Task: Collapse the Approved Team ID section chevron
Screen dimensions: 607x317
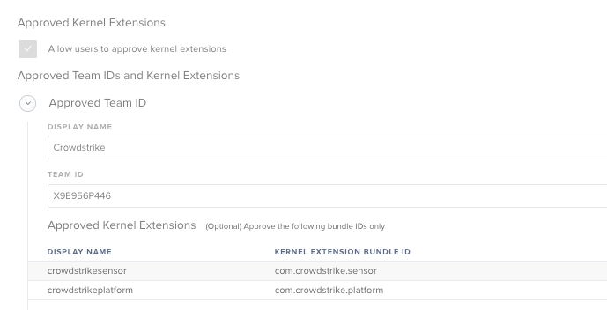Action: [x=28, y=103]
